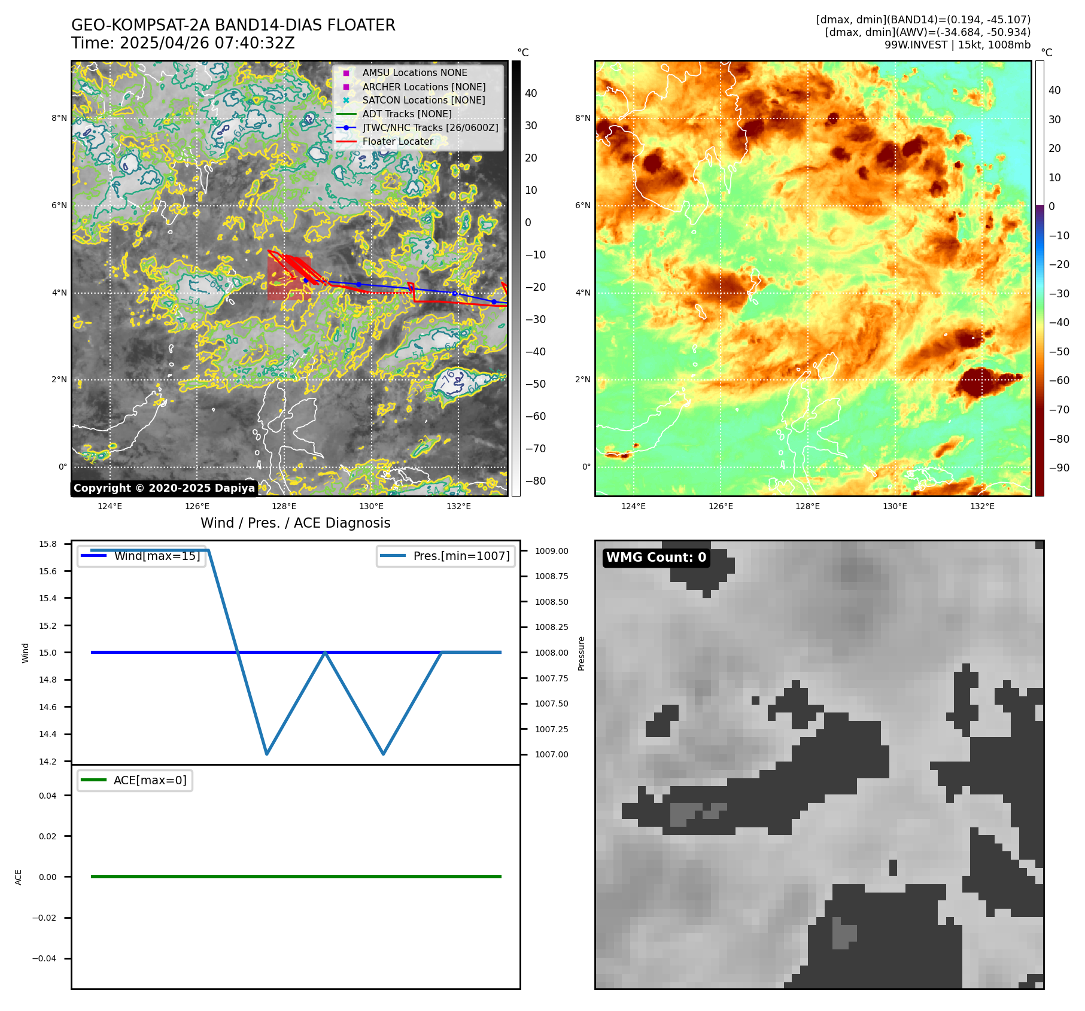Click the 15.8 wind axis tick label
The image size is (1085, 1011).
[x=48, y=544]
